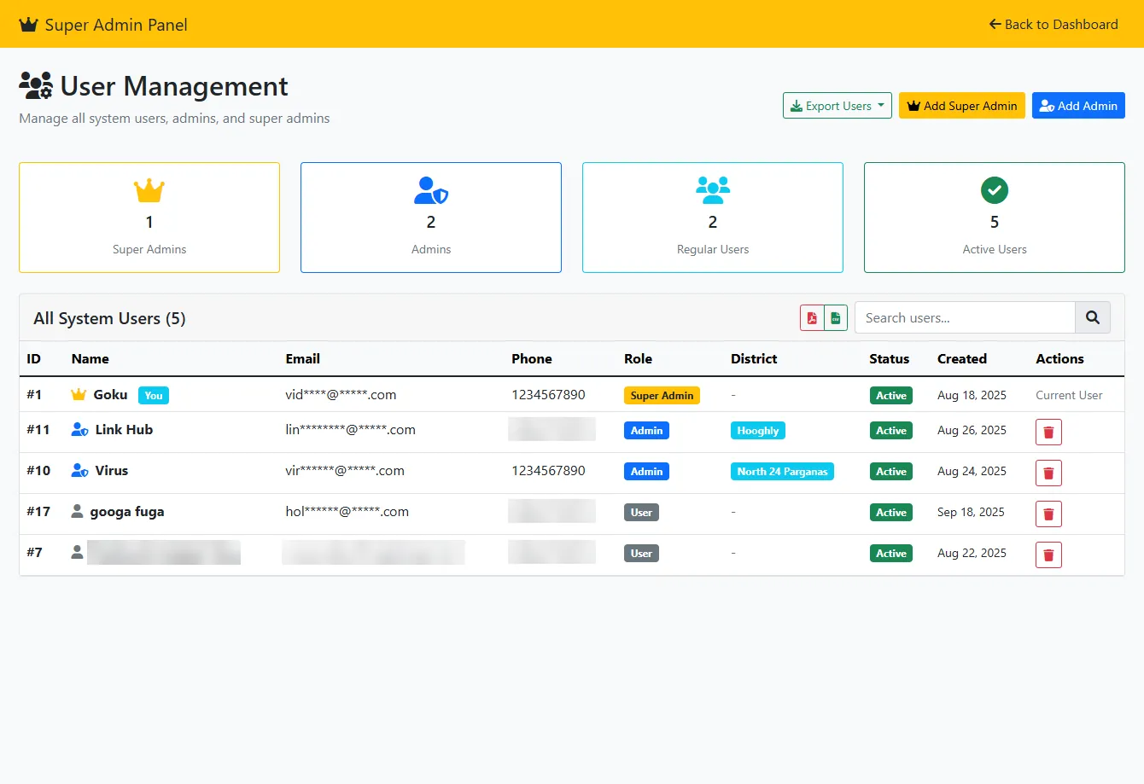Click the ID column header

pyautogui.click(x=34, y=359)
